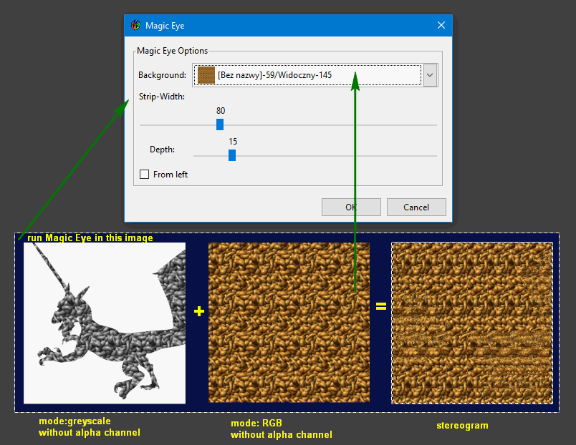Click the Strip-Width slider handle

click(220, 124)
